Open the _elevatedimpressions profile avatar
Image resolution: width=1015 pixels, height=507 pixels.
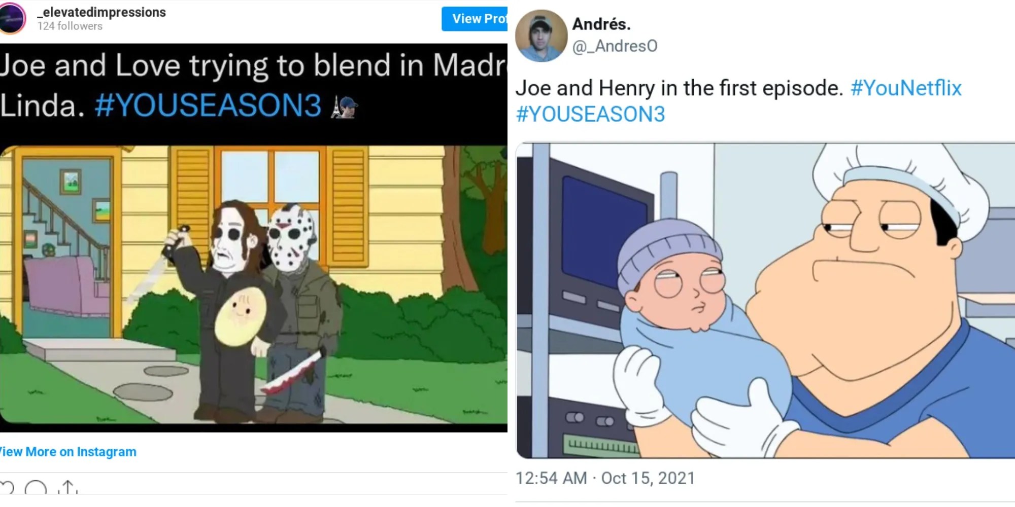12,18
